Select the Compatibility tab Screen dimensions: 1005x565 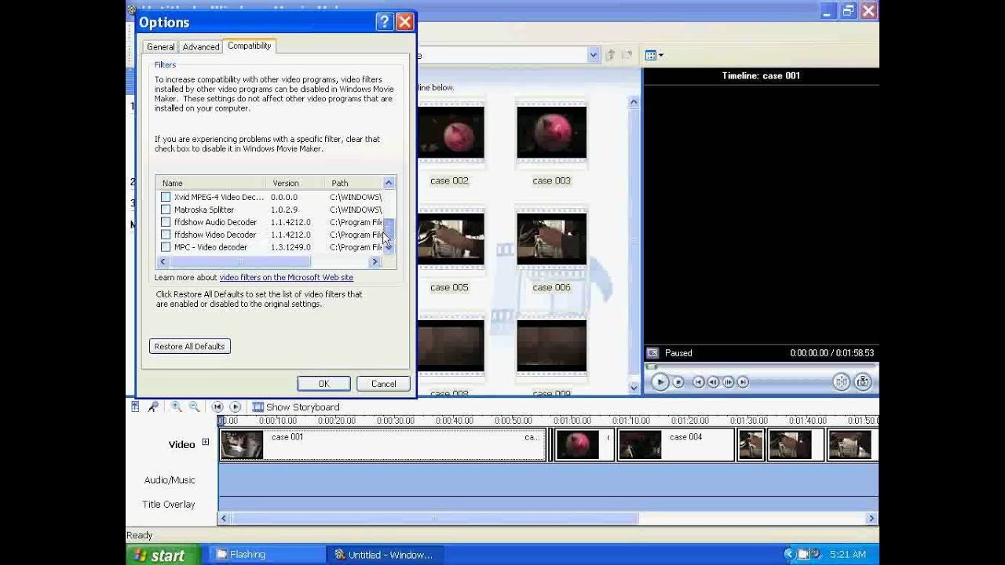pos(250,46)
